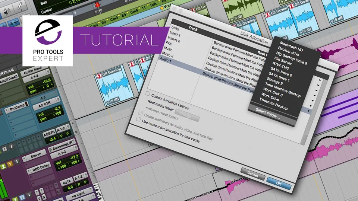Choose Backup drive from drive menu
Viewport: 358px width, 201px height.
(x=289, y=51)
